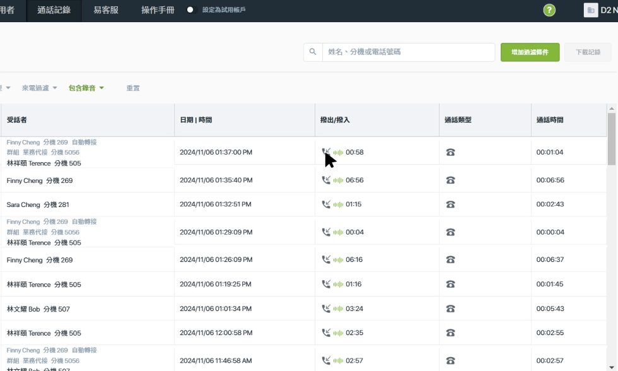The width and height of the screenshot is (618, 371).
Task: Click the 重置 reset link
Action: pyautogui.click(x=133, y=88)
